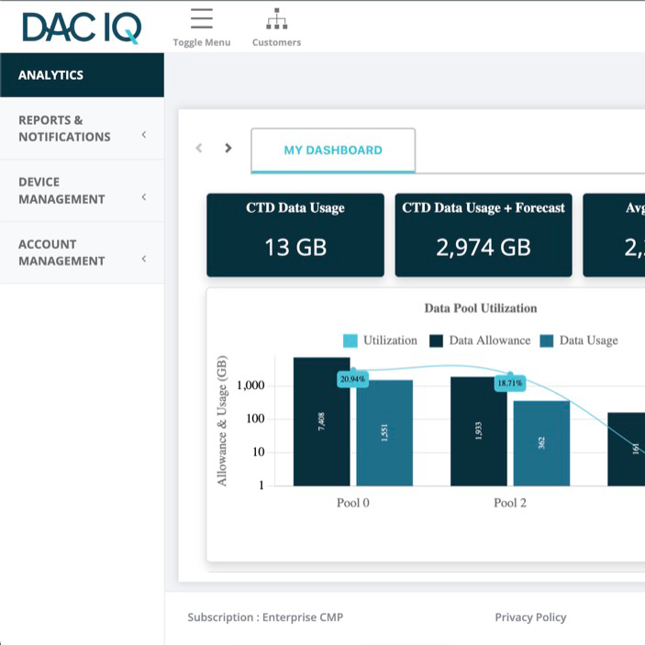
Task: Select the Analytics sidebar section
Action: 82,75
